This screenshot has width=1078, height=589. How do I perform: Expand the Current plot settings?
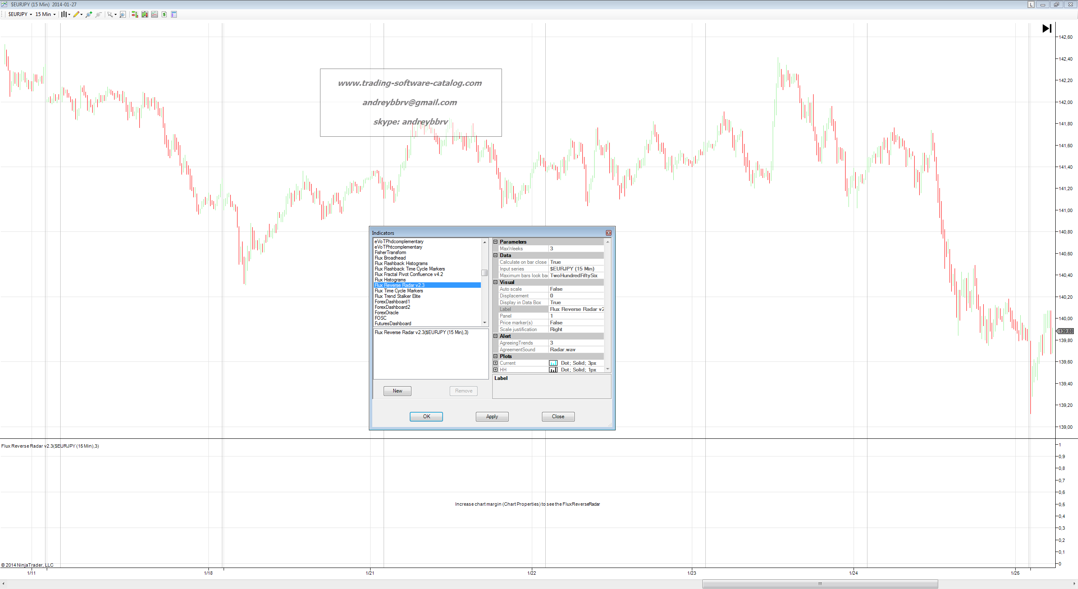[x=496, y=363]
